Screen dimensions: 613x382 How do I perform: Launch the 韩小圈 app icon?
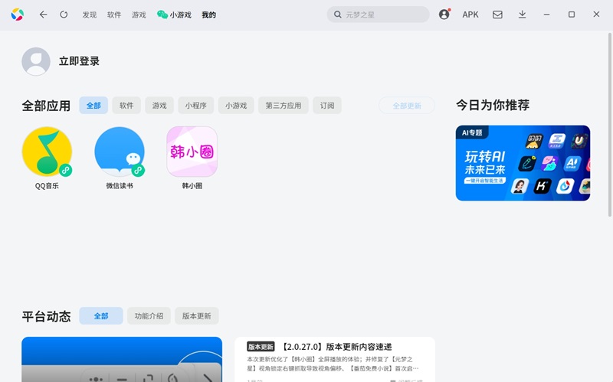coord(192,152)
